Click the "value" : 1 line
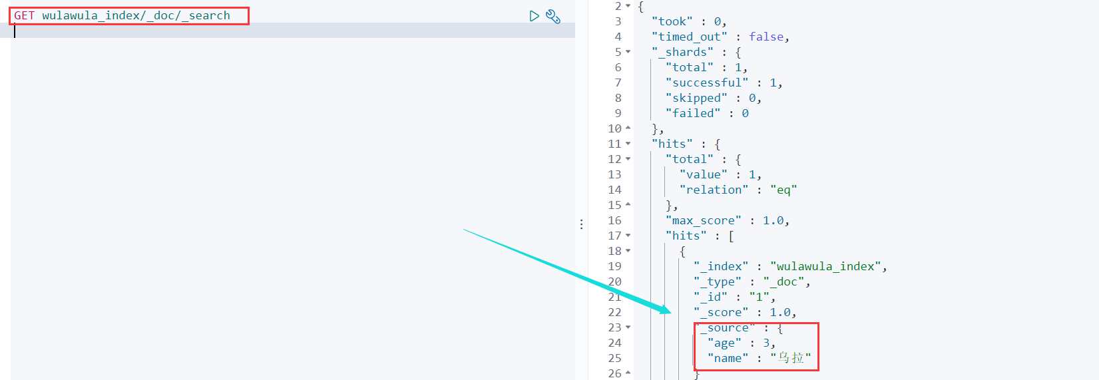 coord(720,174)
